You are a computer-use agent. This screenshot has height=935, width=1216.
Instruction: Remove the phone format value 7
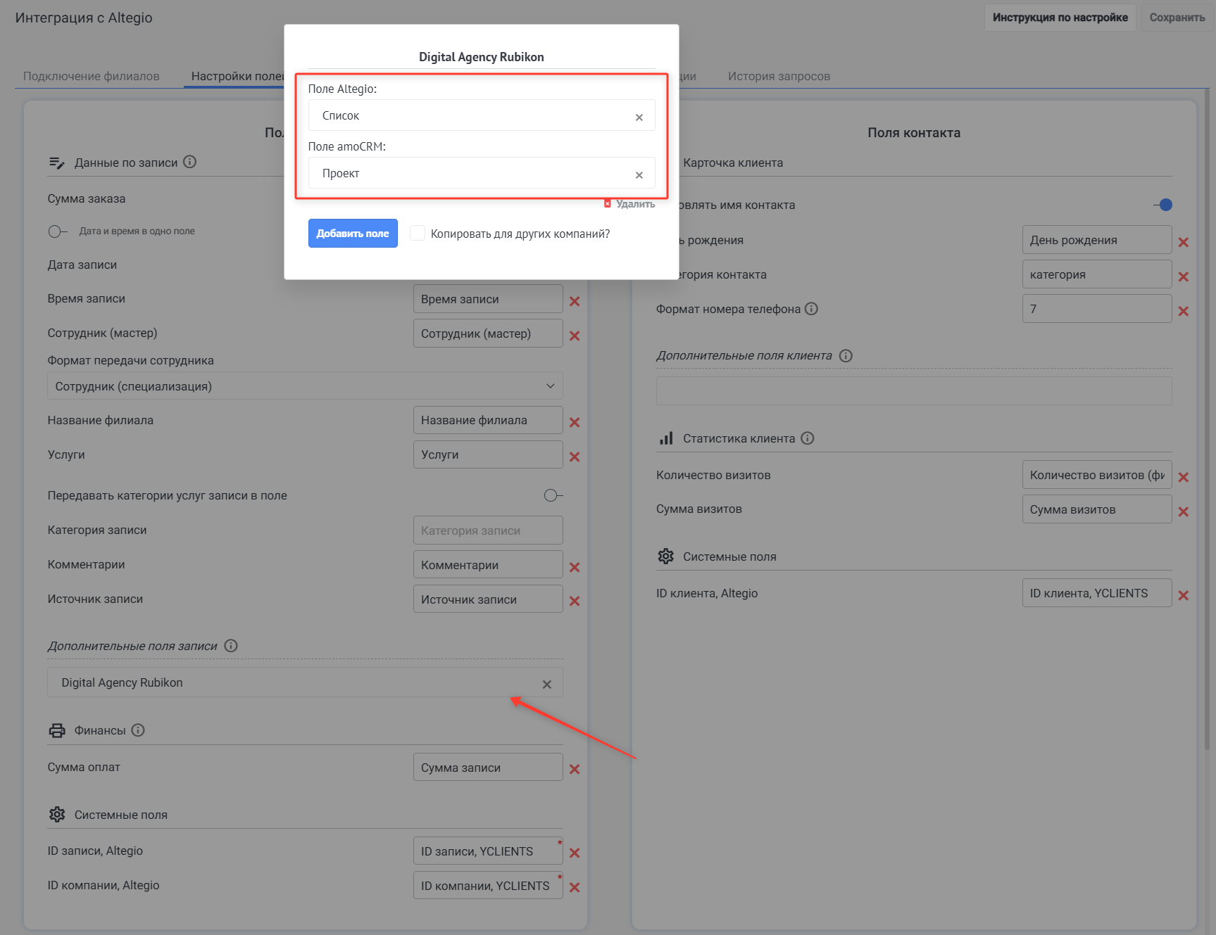(1184, 311)
